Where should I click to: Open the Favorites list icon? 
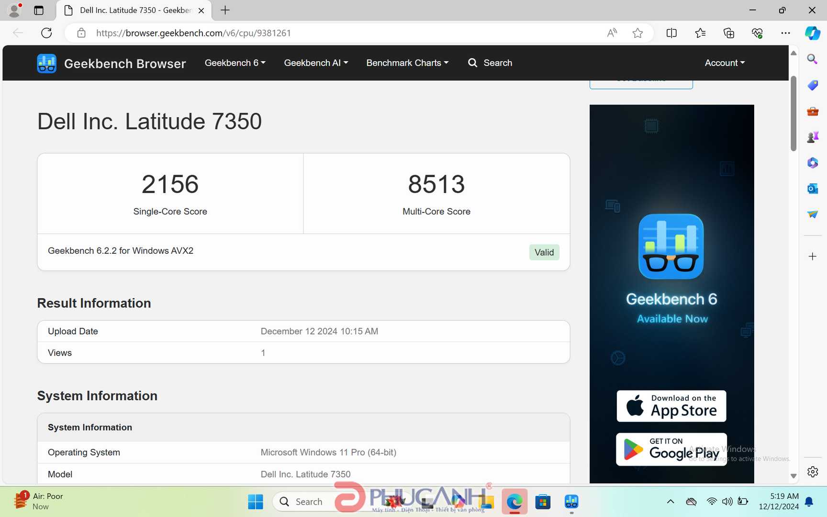(700, 33)
